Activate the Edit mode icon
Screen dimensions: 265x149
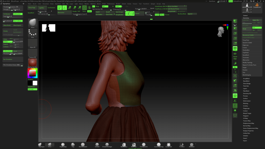tap(60, 8)
